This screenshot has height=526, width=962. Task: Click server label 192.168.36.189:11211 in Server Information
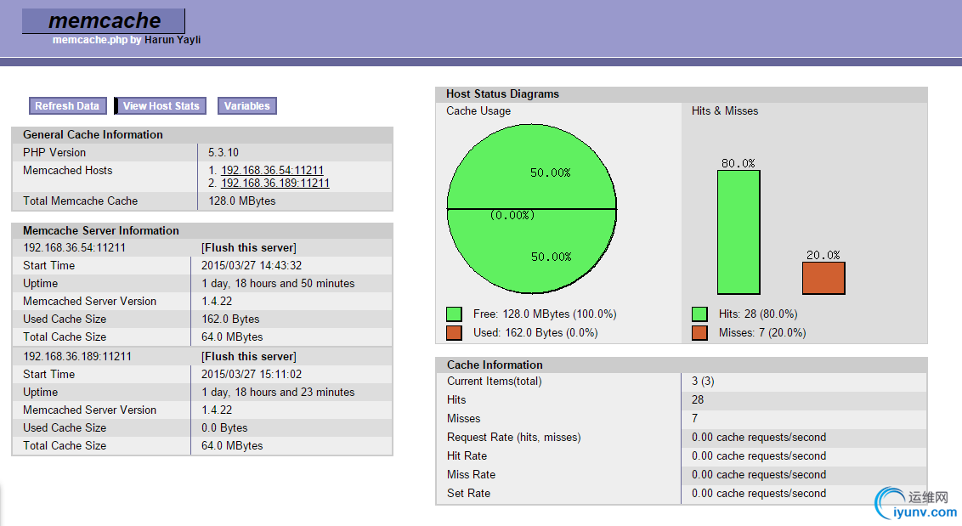click(77, 356)
